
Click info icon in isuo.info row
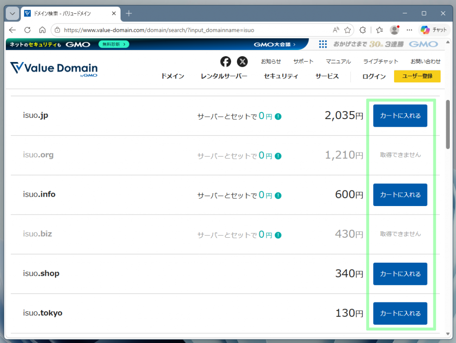point(278,196)
